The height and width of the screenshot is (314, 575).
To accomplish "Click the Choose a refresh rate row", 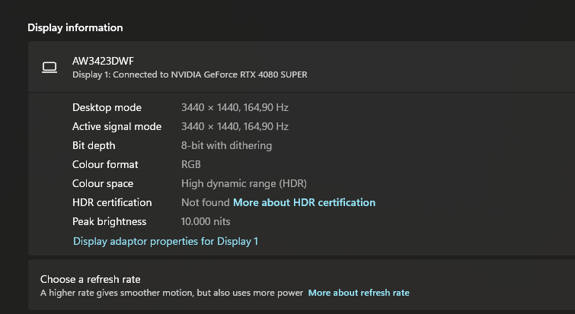I will [x=302, y=285].
